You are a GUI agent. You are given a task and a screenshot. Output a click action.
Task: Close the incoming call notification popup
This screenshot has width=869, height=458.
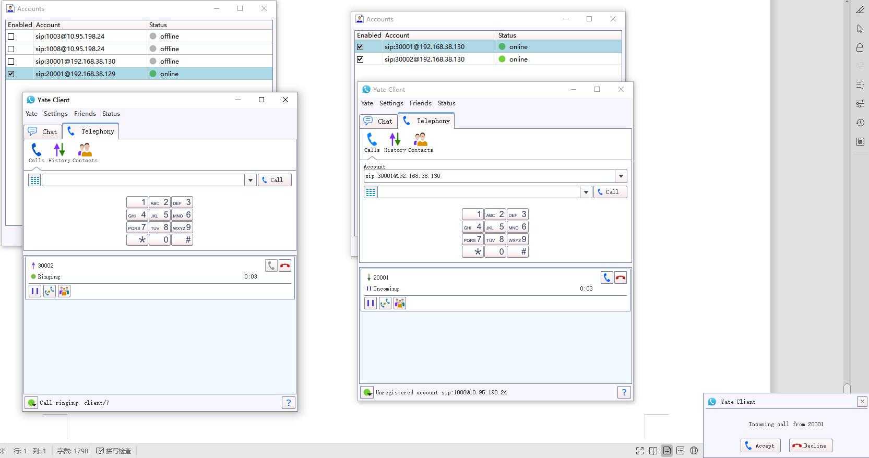862,401
